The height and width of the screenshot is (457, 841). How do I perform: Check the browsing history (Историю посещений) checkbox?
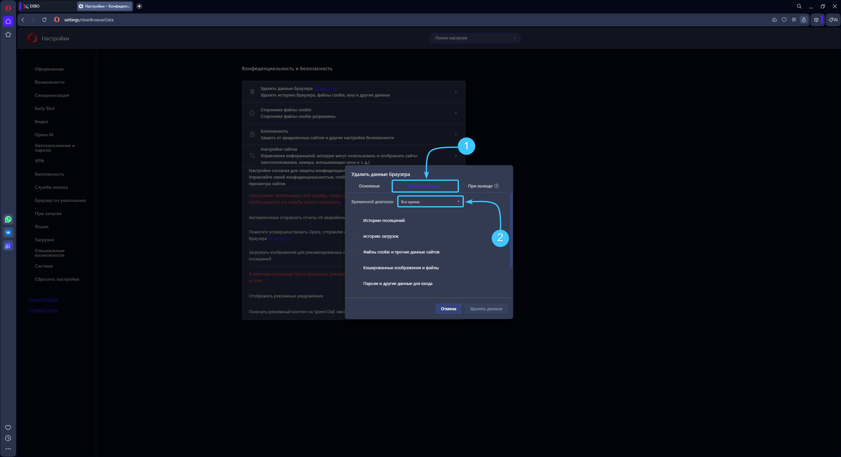[354, 220]
